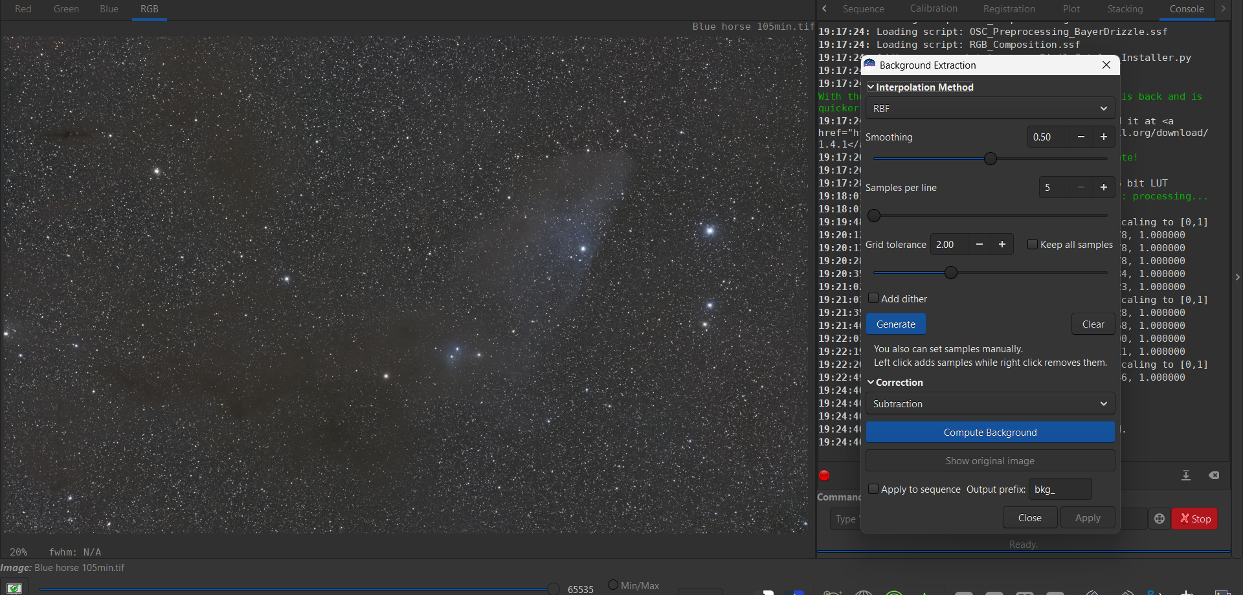The height and width of the screenshot is (595, 1243).
Task: Increase Samples per line with plus
Action: pos(1104,187)
